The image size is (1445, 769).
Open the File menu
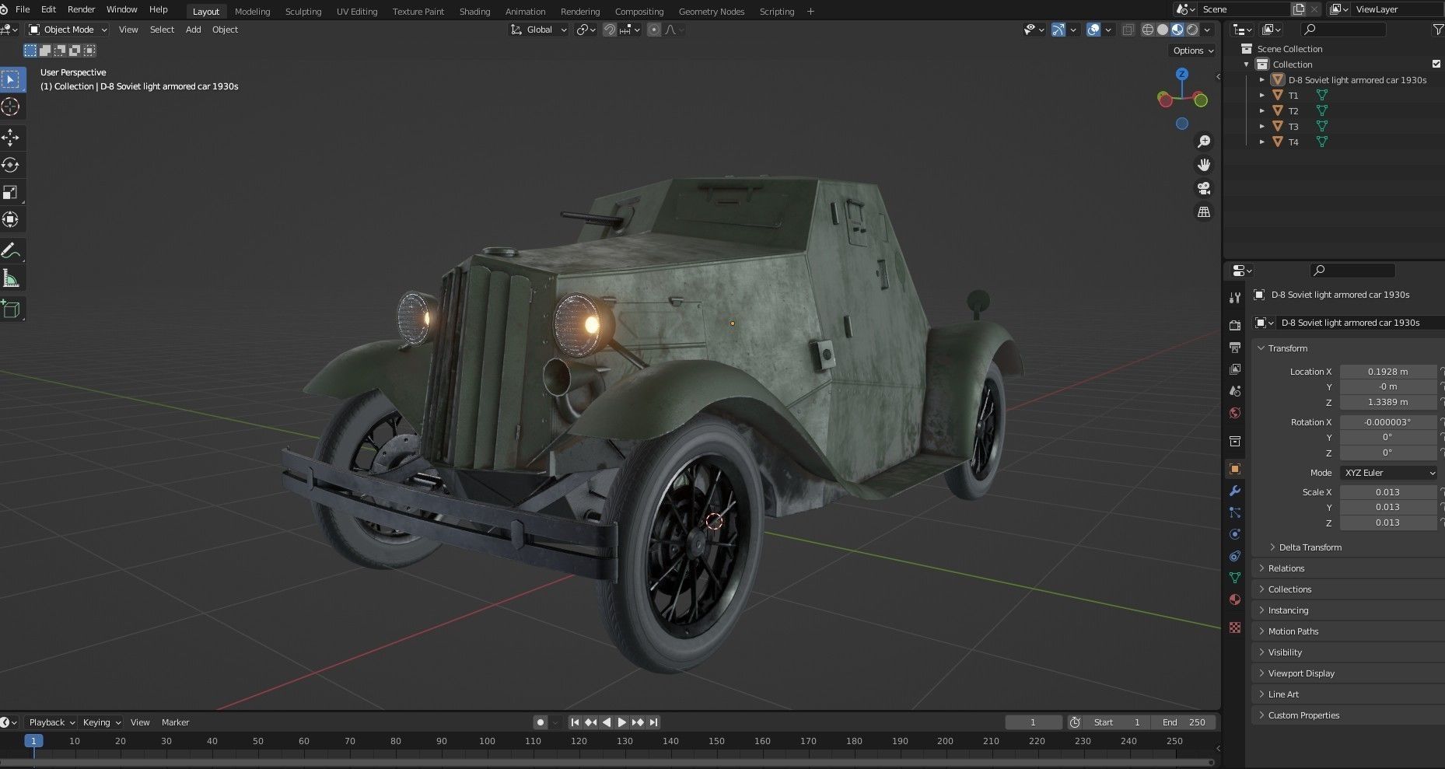23,9
